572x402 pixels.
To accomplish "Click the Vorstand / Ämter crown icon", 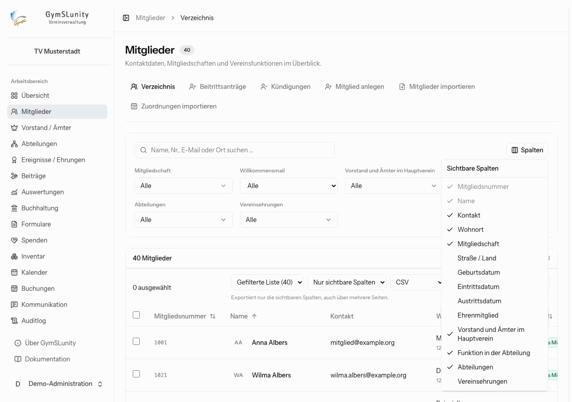I will pyautogui.click(x=14, y=128).
